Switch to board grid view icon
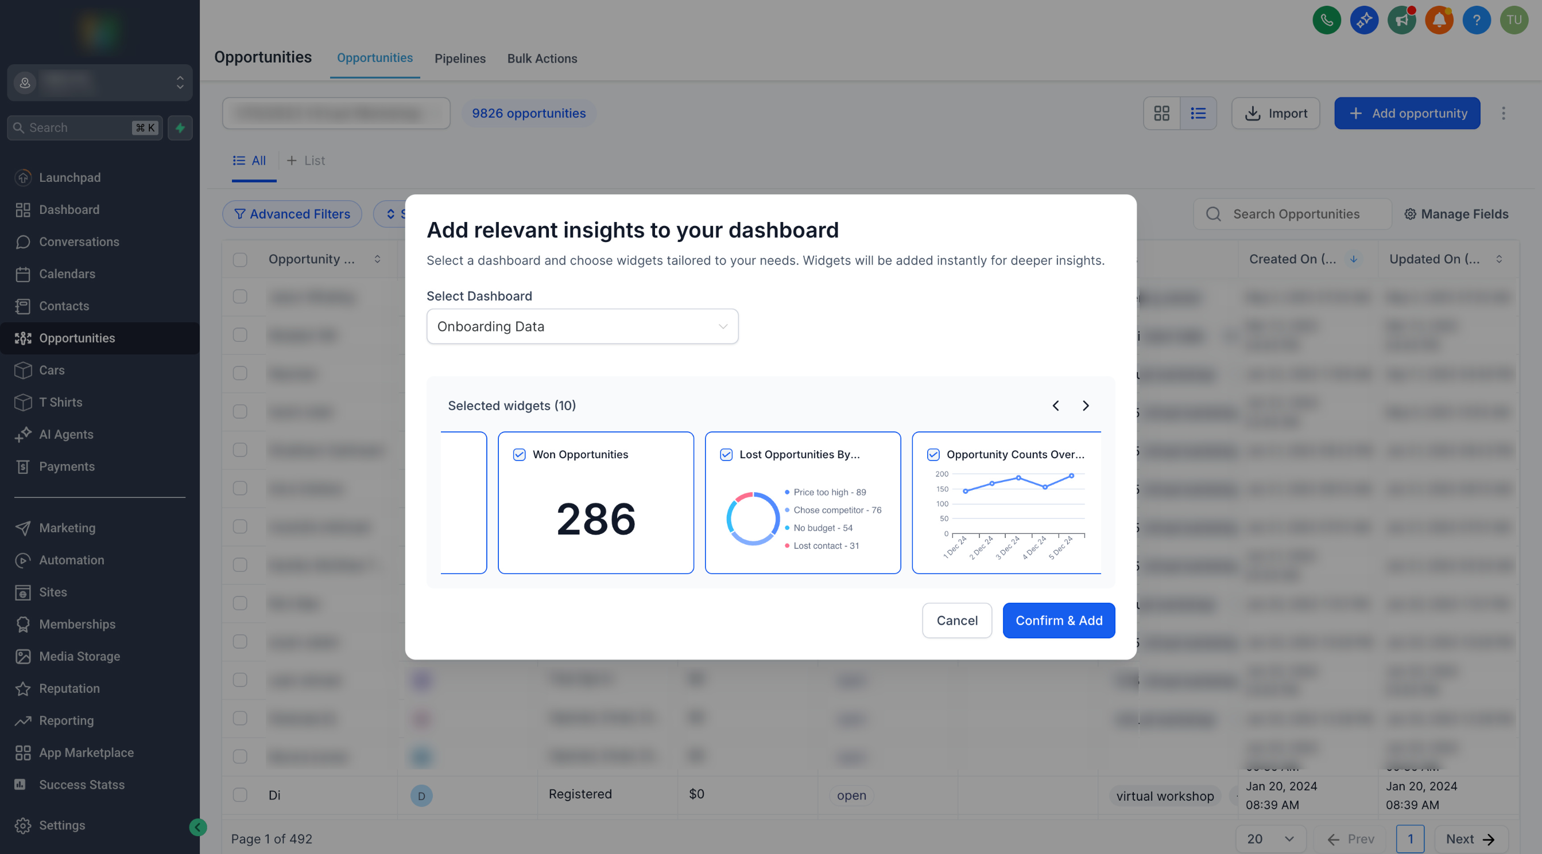Viewport: 1542px width, 854px height. pyautogui.click(x=1161, y=113)
